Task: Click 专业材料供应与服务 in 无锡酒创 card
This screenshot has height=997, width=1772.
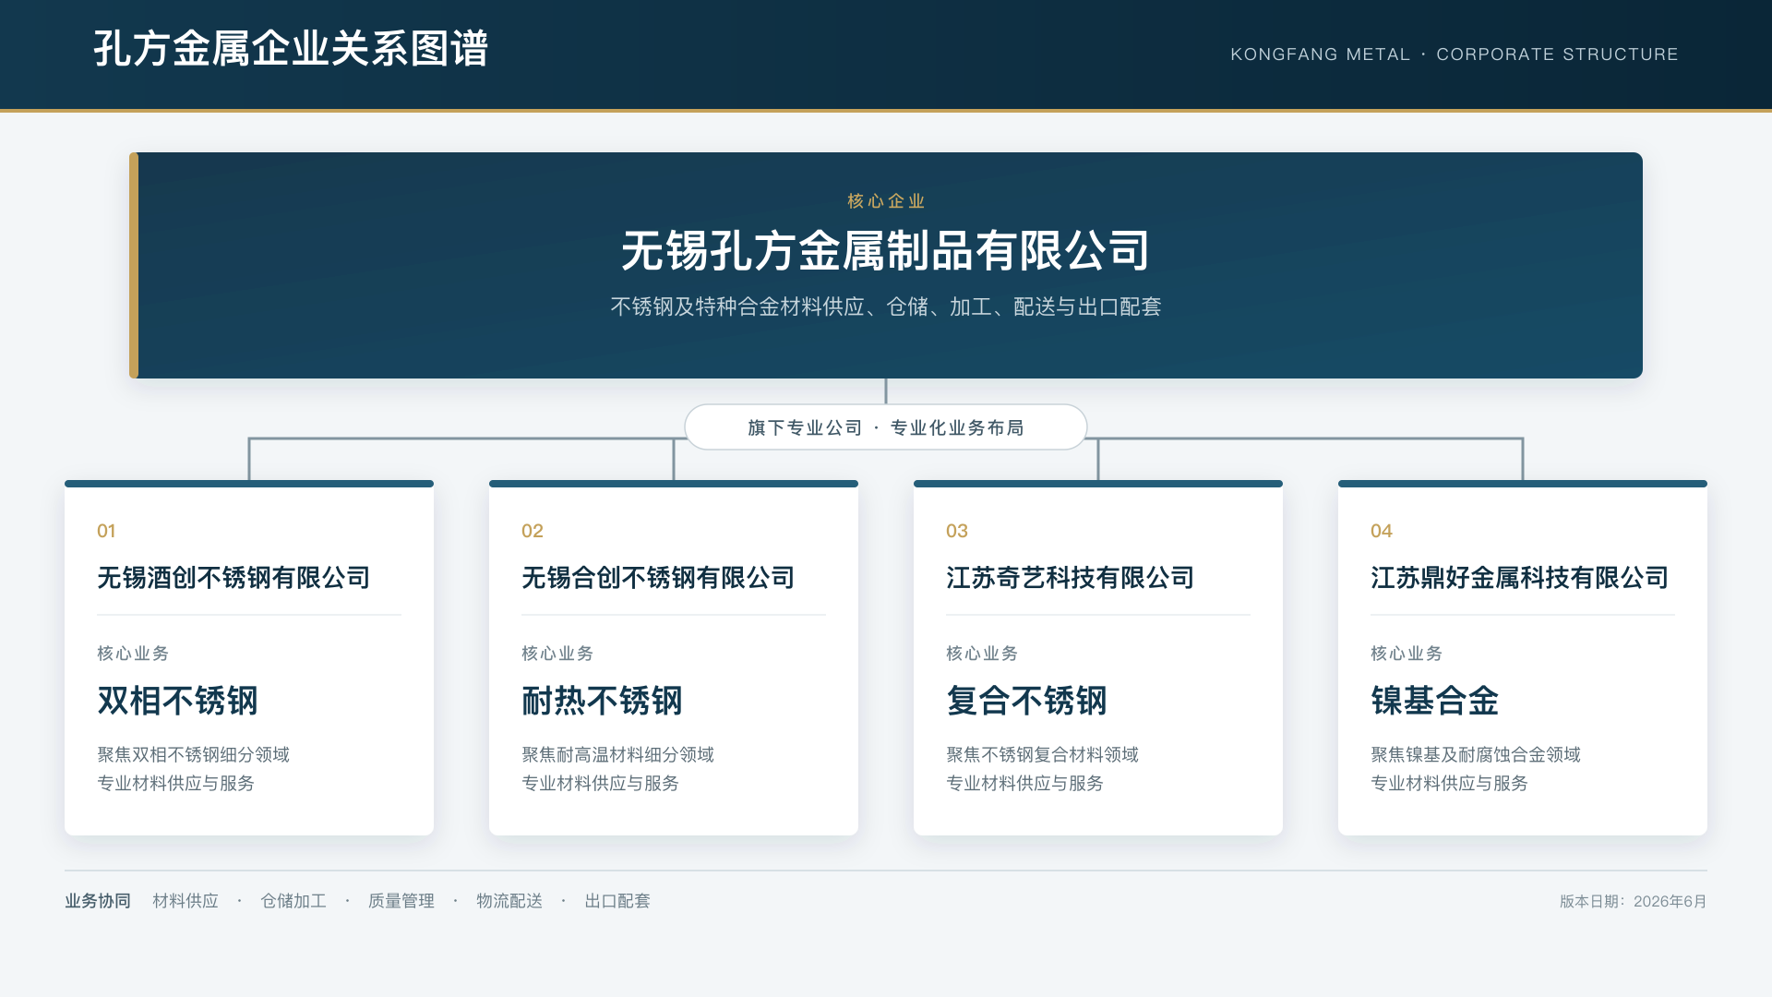Action: point(176,784)
